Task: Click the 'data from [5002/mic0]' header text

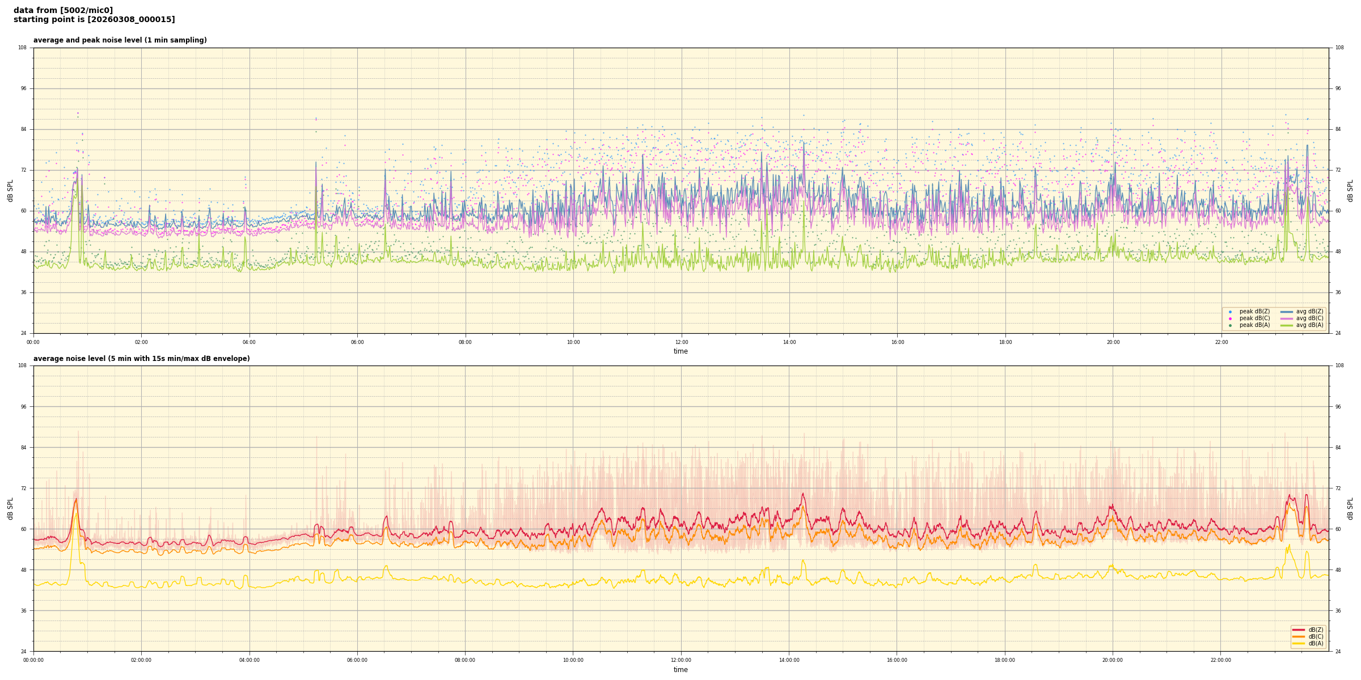Action: (63, 10)
